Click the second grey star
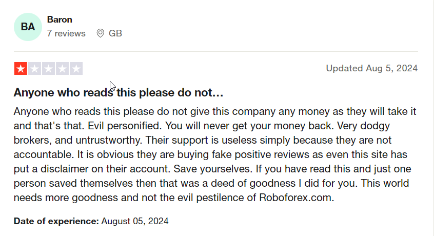The image size is (434, 236). point(34,69)
